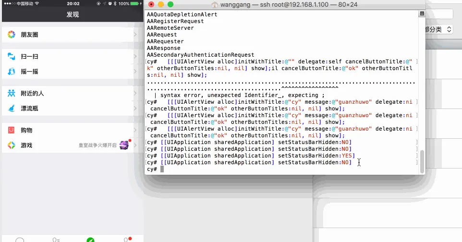The height and width of the screenshot is (242, 462).
Task: Click the last cy# prompt cursor
Action: point(162,169)
